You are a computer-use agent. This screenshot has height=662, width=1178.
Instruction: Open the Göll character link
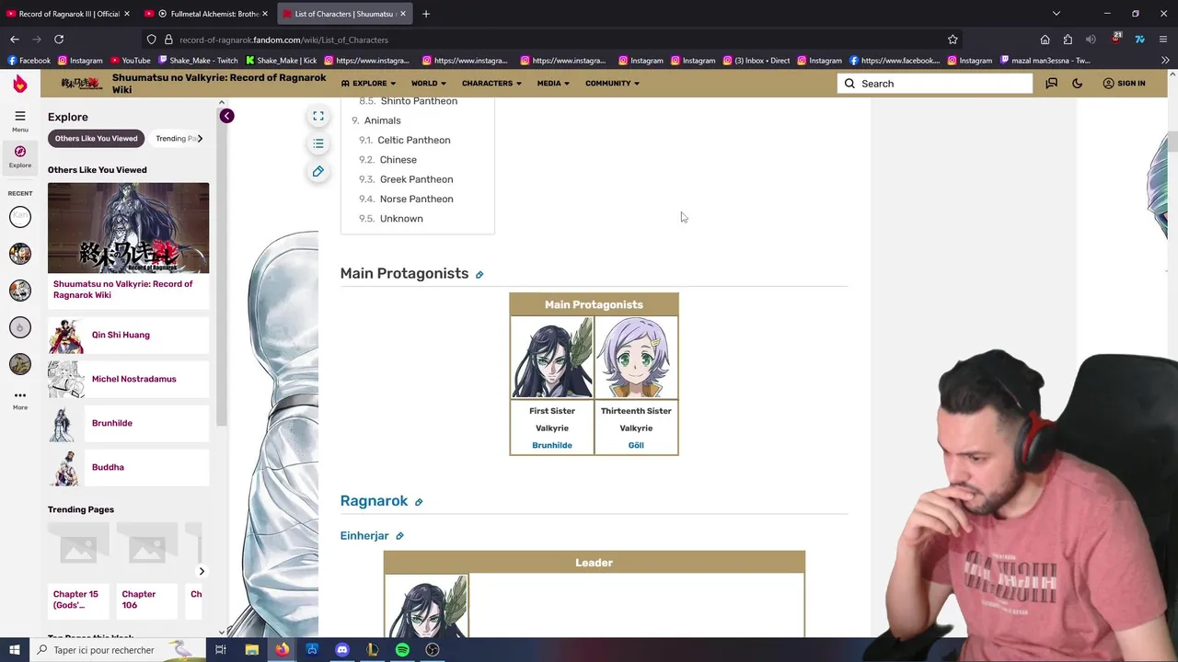coord(636,445)
